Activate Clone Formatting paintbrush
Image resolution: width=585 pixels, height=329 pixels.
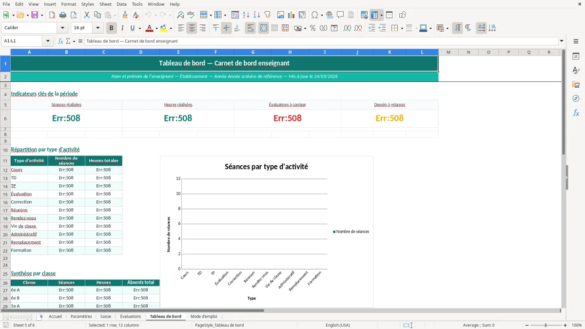coord(125,15)
